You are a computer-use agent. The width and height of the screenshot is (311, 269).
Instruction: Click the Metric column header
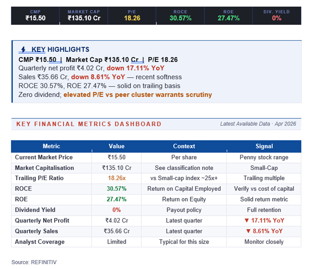coord(51,146)
